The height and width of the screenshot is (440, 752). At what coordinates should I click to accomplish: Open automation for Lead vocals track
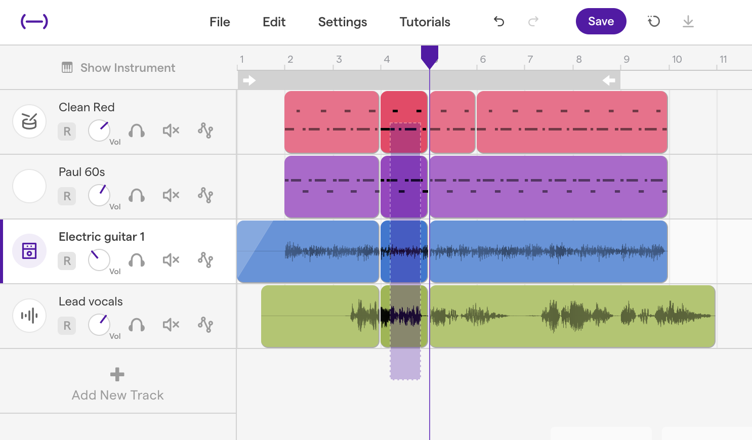205,325
